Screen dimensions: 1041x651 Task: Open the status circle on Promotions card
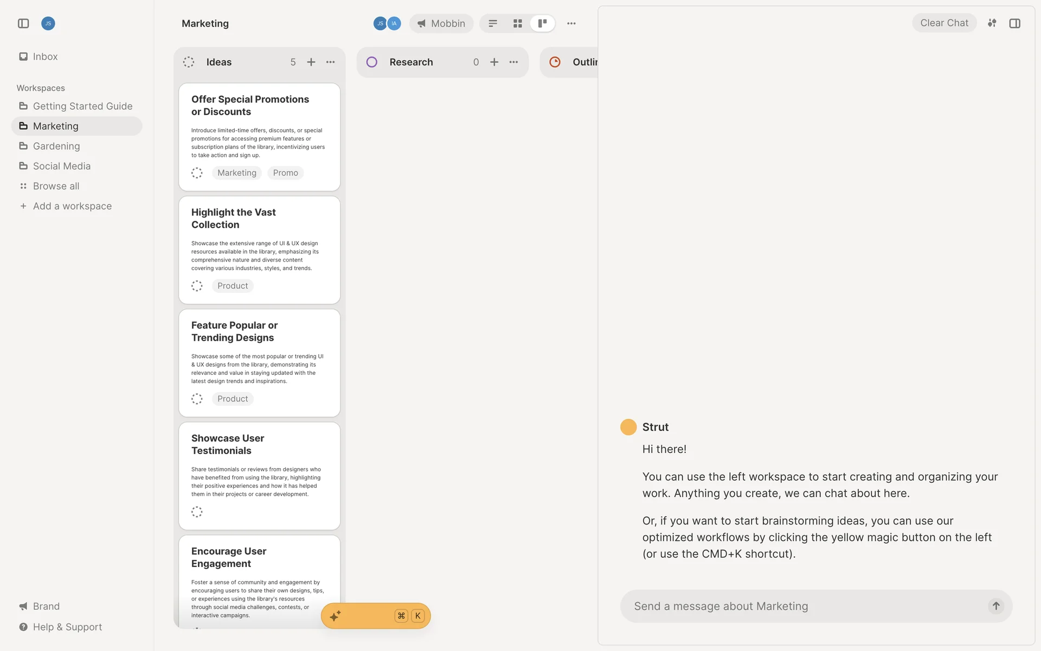pyautogui.click(x=197, y=173)
